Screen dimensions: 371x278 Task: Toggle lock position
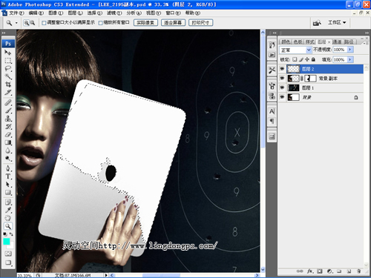[x=307, y=59]
